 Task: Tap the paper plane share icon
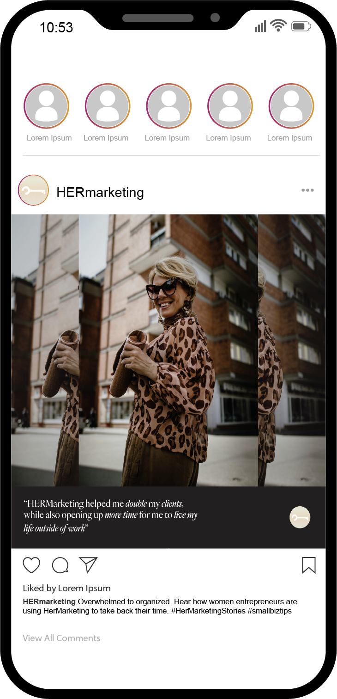pyautogui.click(x=88, y=564)
